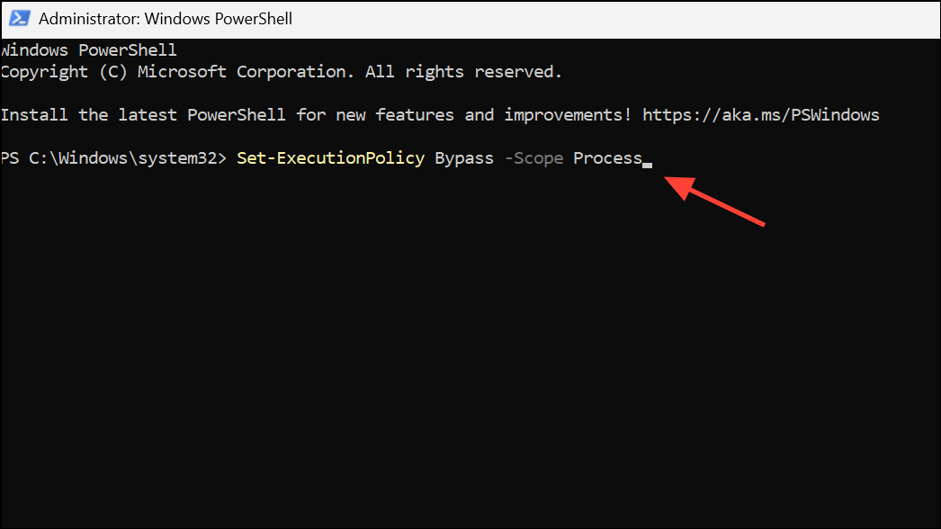Click the 'Windows PowerShell' banner line
Image resolution: width=941 pixels, height=529 pixels.
point(89,49)
